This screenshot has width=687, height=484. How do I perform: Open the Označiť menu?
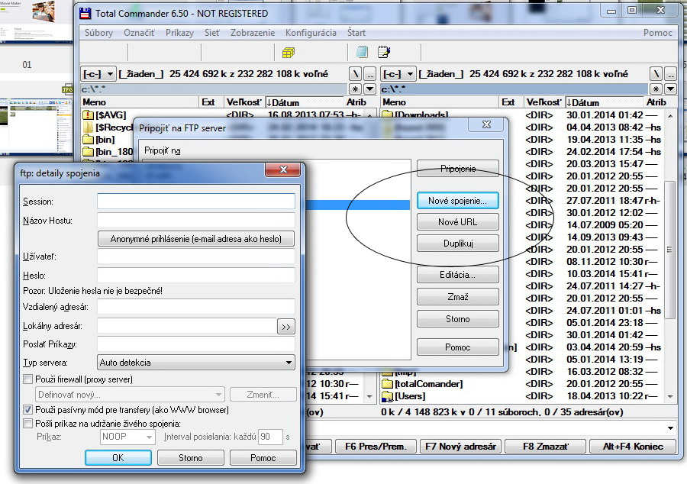140,33
